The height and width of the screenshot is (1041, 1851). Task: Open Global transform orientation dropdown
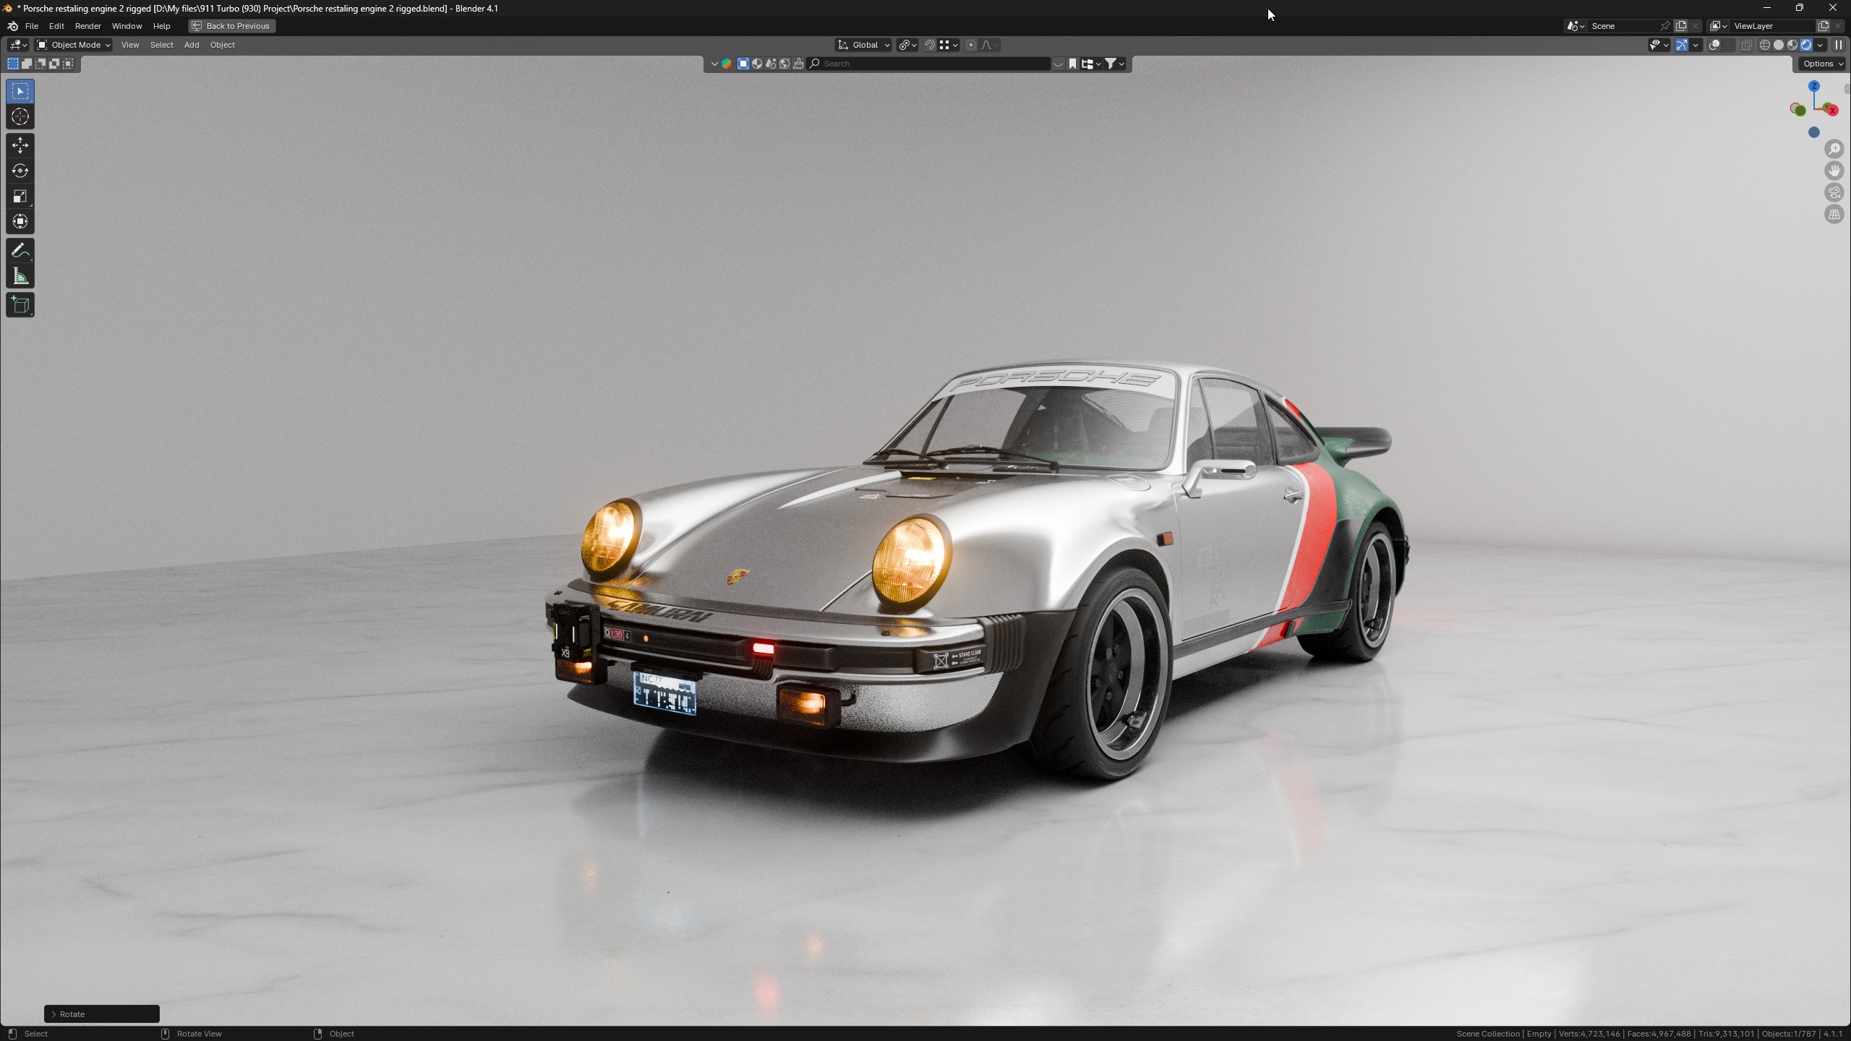(864, 45)
